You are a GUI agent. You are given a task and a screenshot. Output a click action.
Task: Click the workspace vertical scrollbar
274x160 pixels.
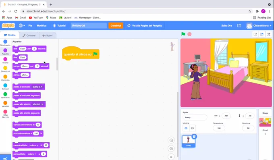point(178,124)
